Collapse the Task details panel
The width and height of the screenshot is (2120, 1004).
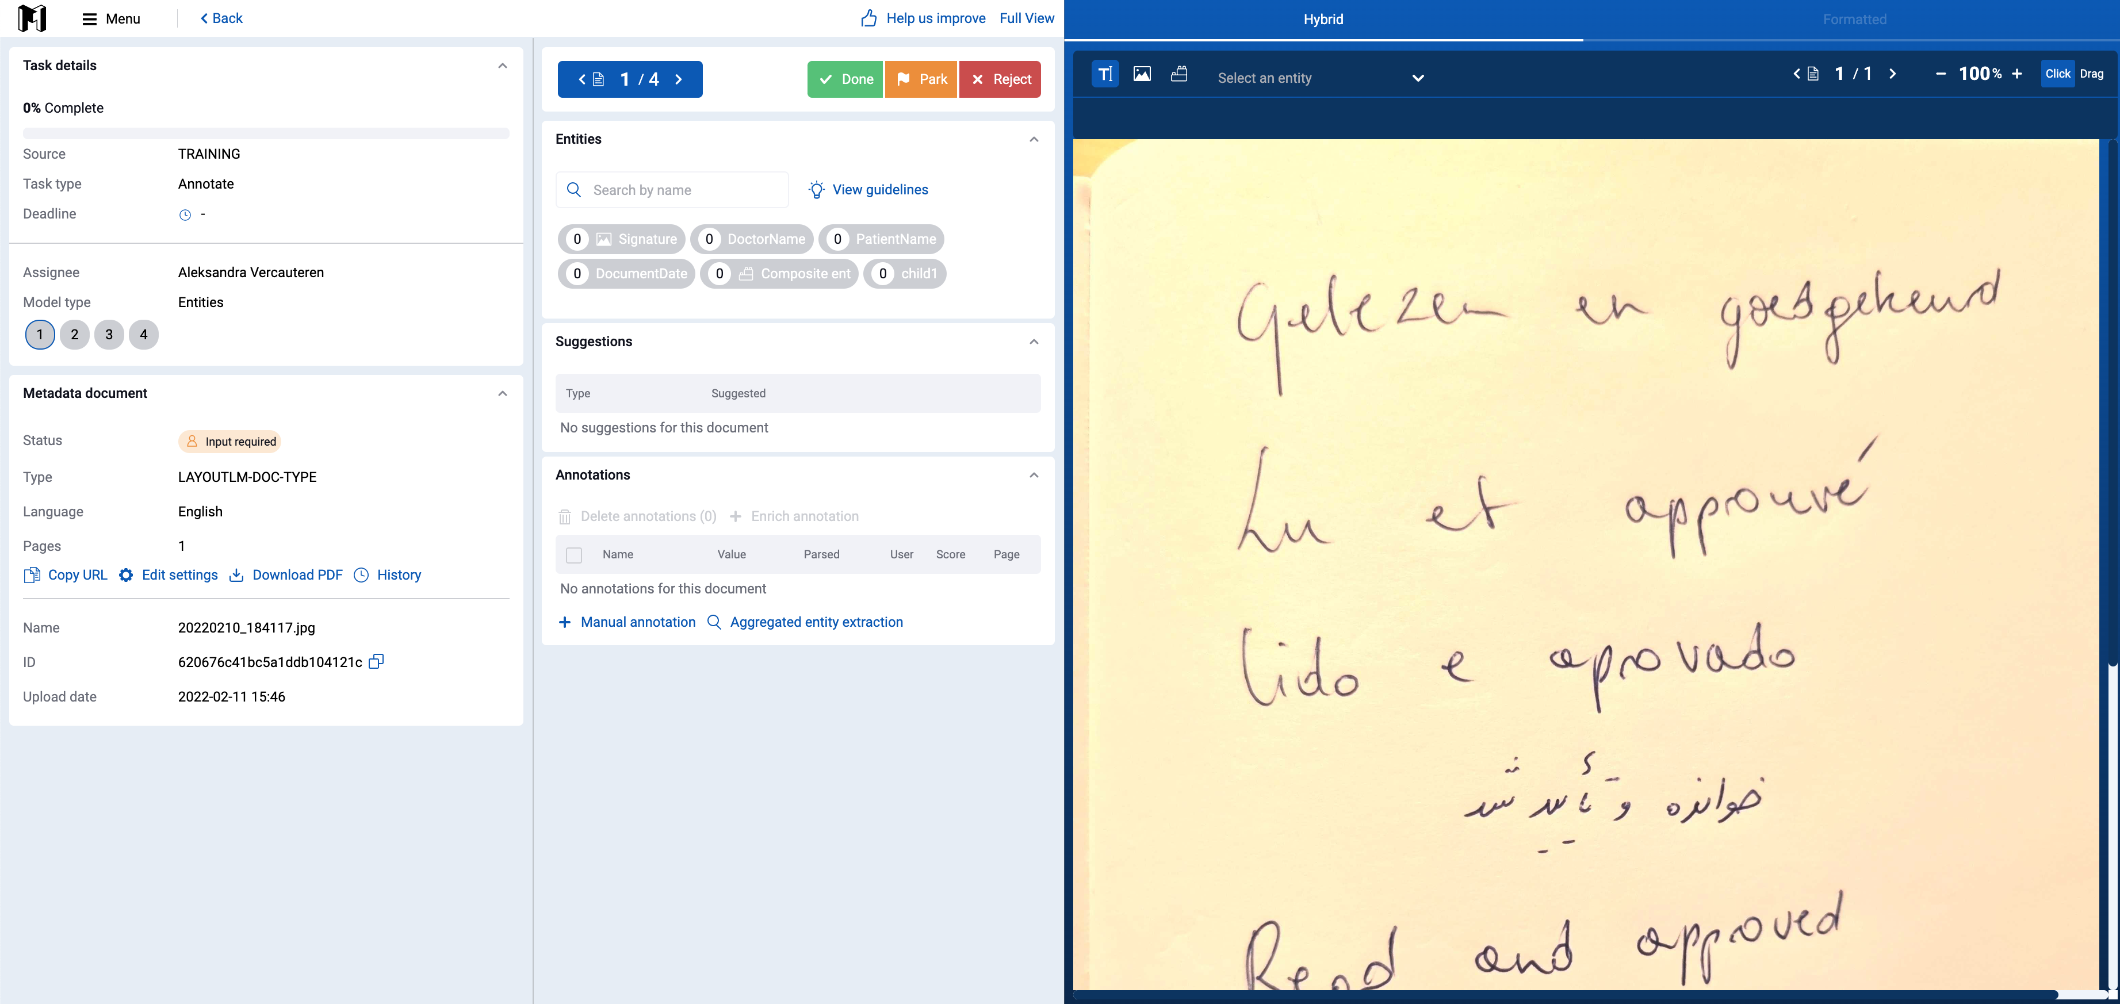[502, 66]
